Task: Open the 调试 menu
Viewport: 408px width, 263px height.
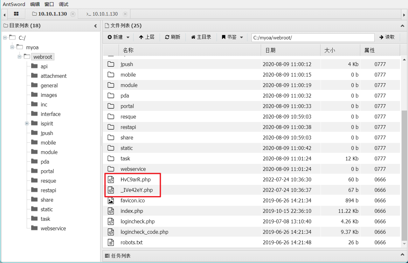Action: [64, 4]
